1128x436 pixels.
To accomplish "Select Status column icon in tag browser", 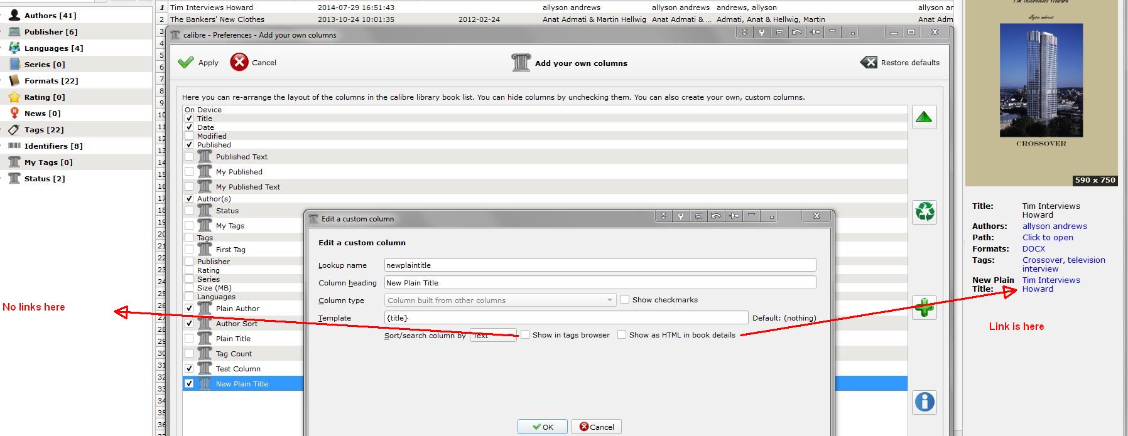I will tap(14, 178).
